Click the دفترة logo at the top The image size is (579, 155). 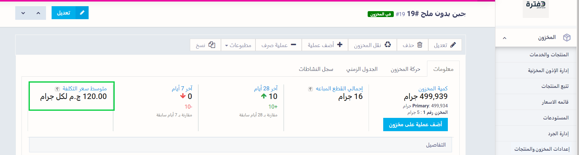pyautogui.click(x=535, y=7)
